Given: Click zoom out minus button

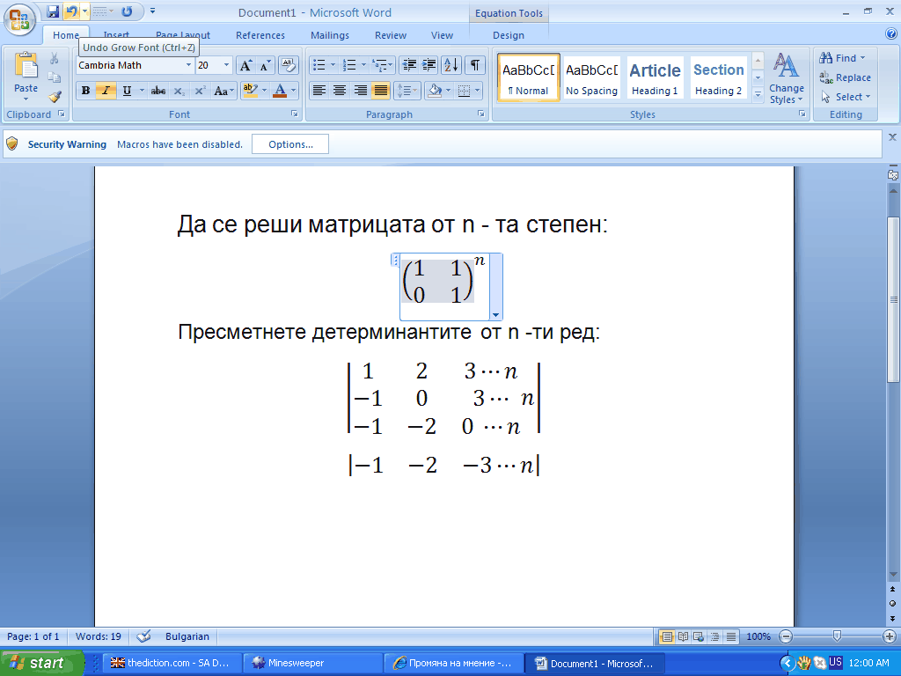Looking at the screenshot, I should click(x=786, y=636).
